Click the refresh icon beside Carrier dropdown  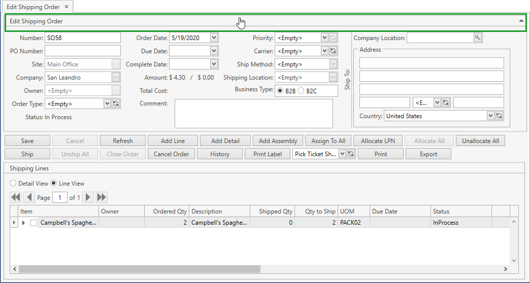(333, 51)
